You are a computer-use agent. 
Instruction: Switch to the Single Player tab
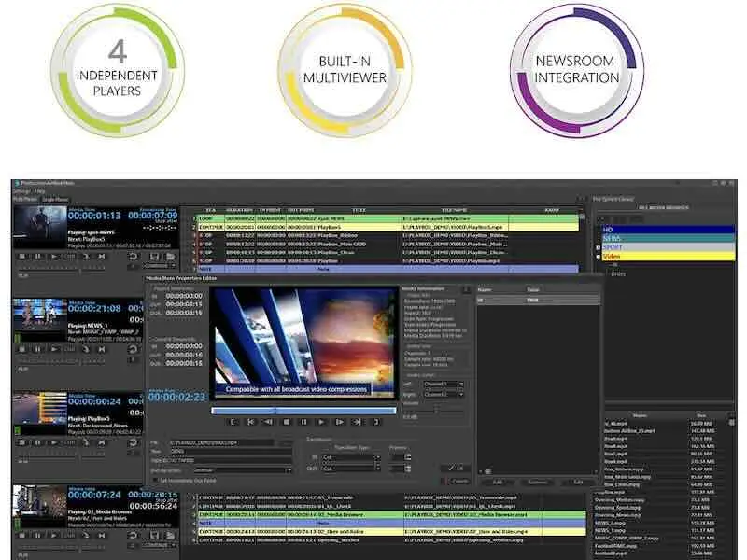tap(52, 200)
